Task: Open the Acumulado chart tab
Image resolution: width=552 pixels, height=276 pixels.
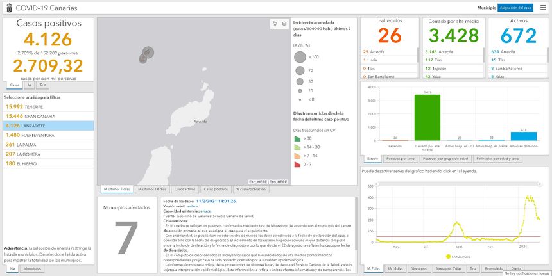Action: (492, 268)
